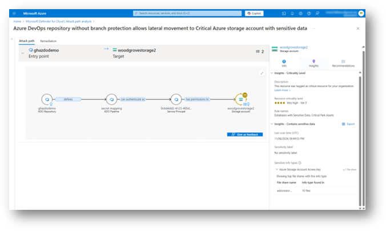Switch to the Info tab
The width and height of the screenshot is (386, 231).
tap(284, 63)
